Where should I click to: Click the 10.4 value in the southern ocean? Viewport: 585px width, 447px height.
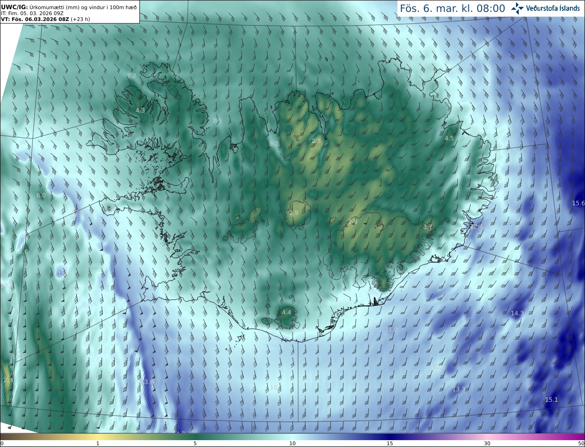click(x=276, y=387)
